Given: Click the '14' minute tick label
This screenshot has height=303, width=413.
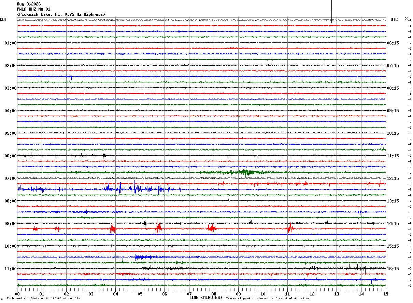Looking at the screenshot, I should tap(361, 294).
